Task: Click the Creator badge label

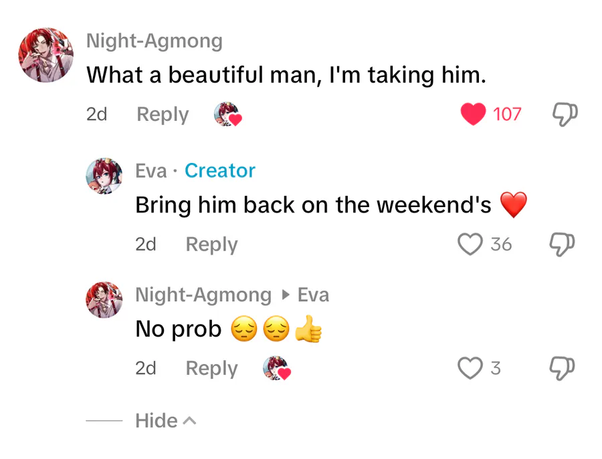Action: click(x=220, y=170)
